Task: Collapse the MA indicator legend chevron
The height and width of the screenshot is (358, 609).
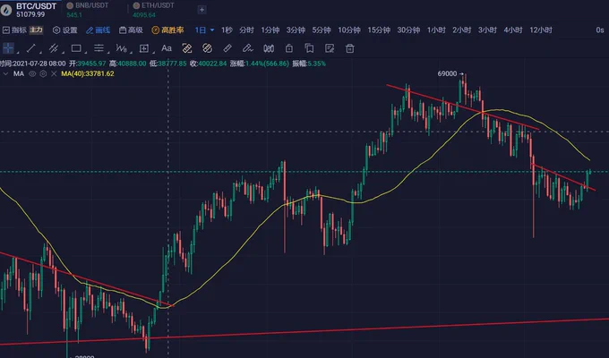Action: pyautogui.click(x=5, y=73)
